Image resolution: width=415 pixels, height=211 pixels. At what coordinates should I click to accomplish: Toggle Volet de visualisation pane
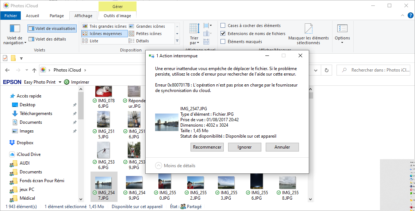[52, 28]
